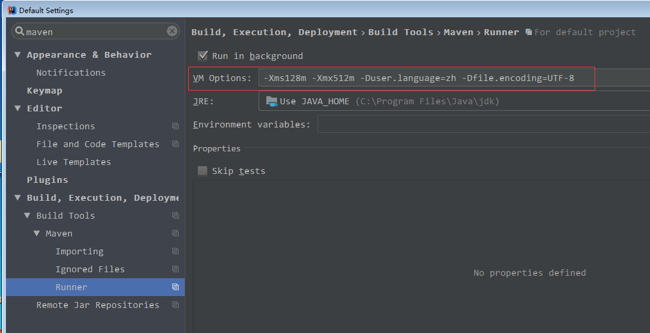Click project-level icon next to Maven
650x333 pixels.
click(x=175, y=234)
